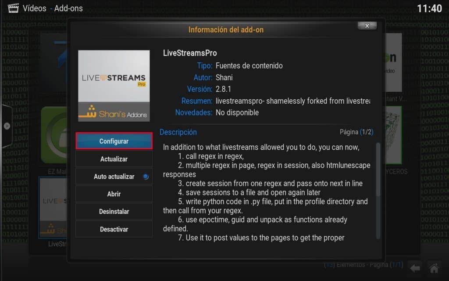Click the LiveStreamsPro artwork thumbnail
The image size is (449, 281).
(114, 86)
